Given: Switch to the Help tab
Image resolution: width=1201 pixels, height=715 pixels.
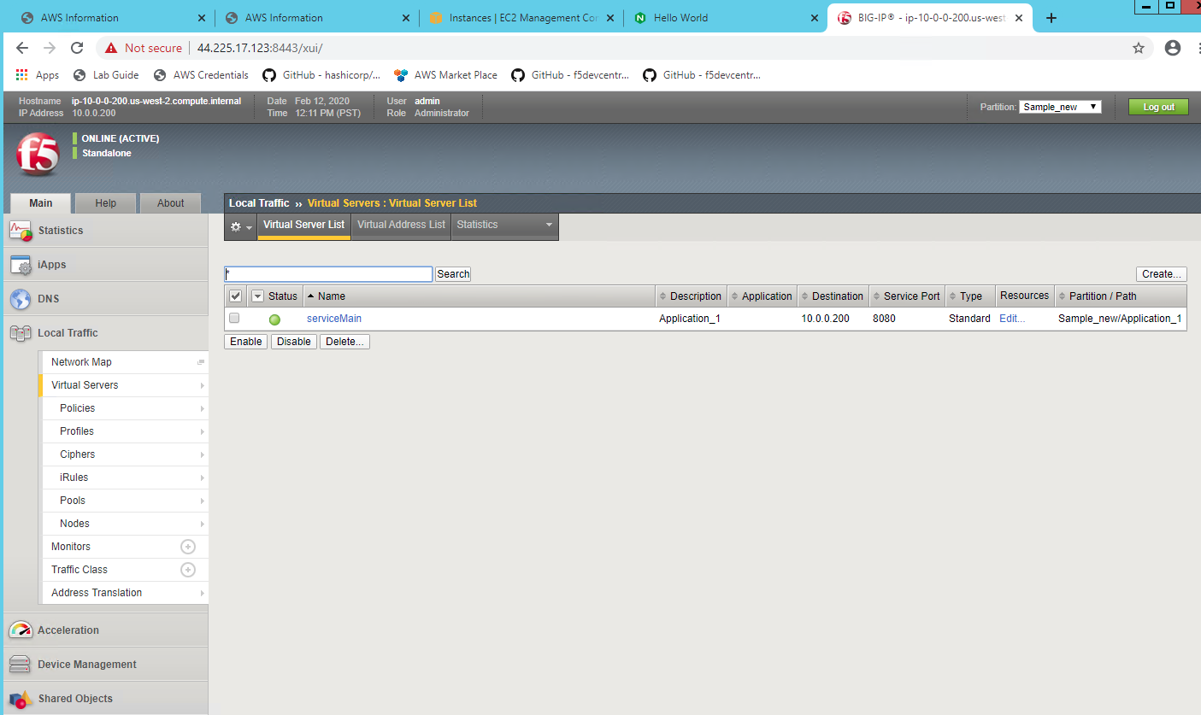Looking at the screenshot, I should [106, 203].
